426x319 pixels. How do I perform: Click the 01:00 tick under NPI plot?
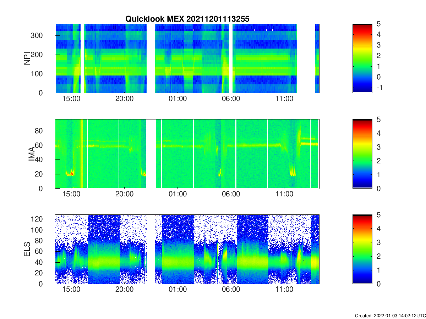click(178, 99)
